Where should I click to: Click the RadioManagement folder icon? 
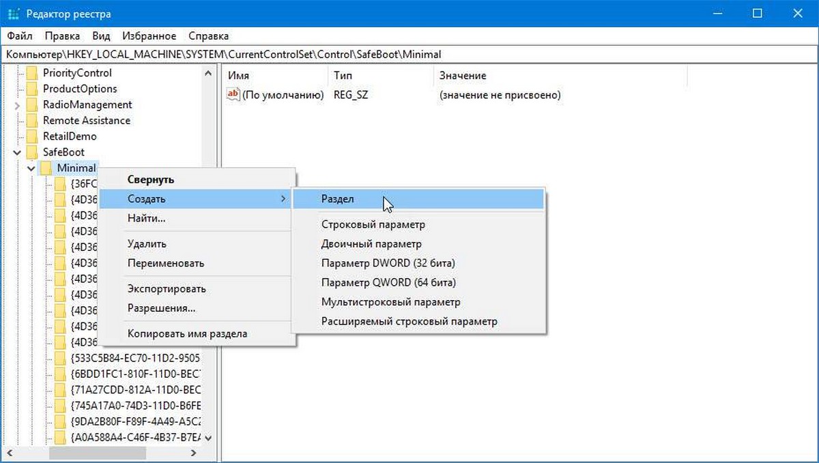[x=31, y=105]
